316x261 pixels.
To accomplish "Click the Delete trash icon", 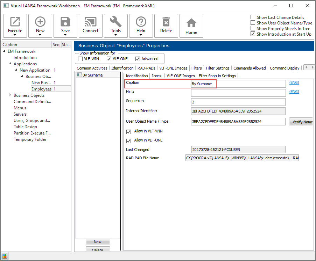I will point(166,22).
